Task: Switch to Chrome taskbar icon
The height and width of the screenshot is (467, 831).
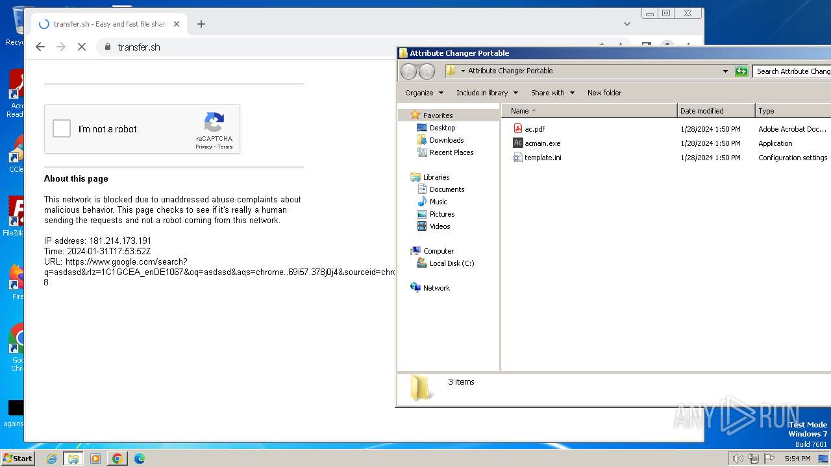Action: coord(118,459)
